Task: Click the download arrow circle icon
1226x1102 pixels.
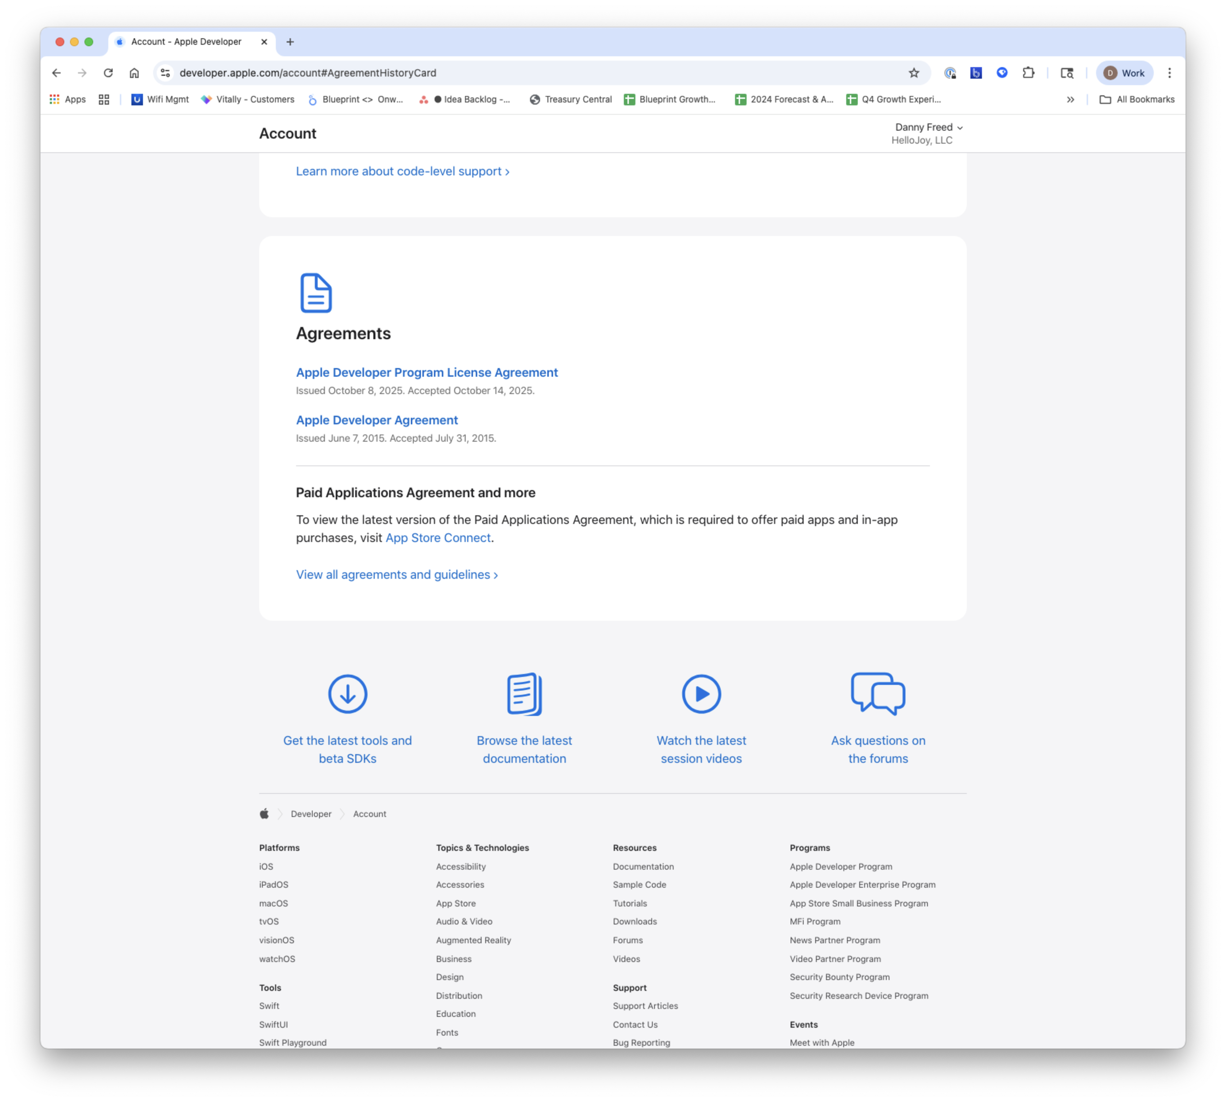Action: pyautogui.click(x=347, y=694)
